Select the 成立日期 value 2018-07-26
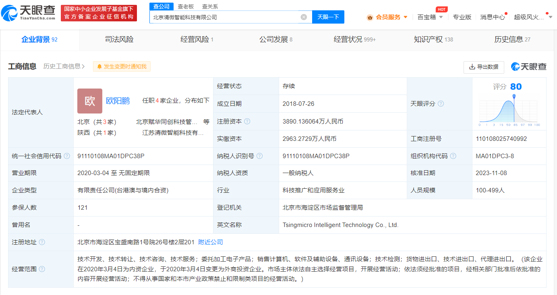The image size is (557, 295). [298, 104]
